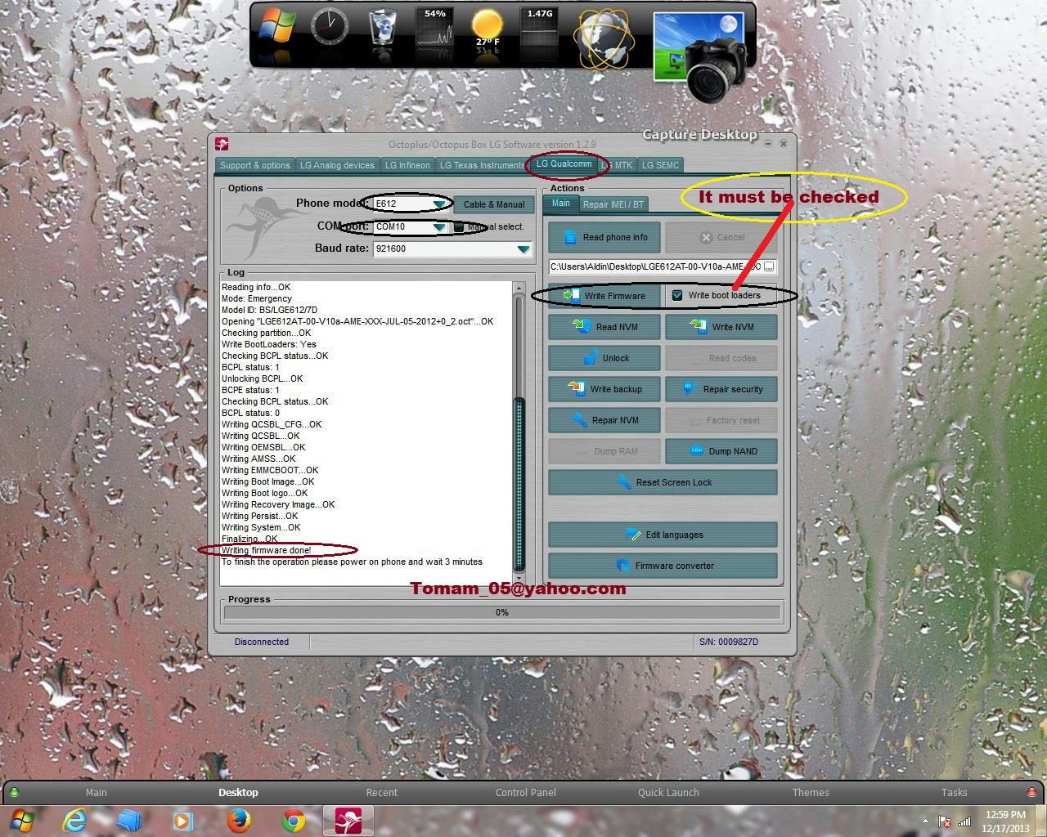Open the blue window switcher taskbar icon

129,821
